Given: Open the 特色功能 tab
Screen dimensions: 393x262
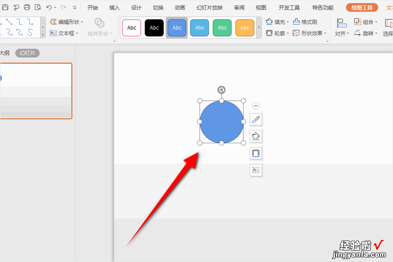Looking at the screenshot, I should coord(322,8).
